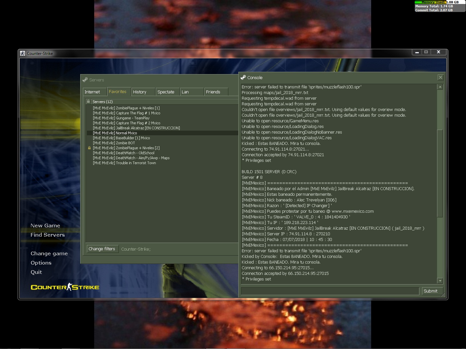Click console line 'Tu IP : 189.218.223.114'
Viewport: 466px width, 349px height.
280,222
